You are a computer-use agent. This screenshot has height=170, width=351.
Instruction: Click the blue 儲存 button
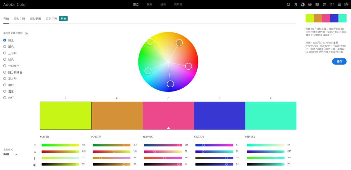click(x=339, y=61)
